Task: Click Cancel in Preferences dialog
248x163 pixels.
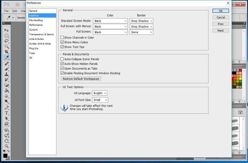Action: click(221, 18)
